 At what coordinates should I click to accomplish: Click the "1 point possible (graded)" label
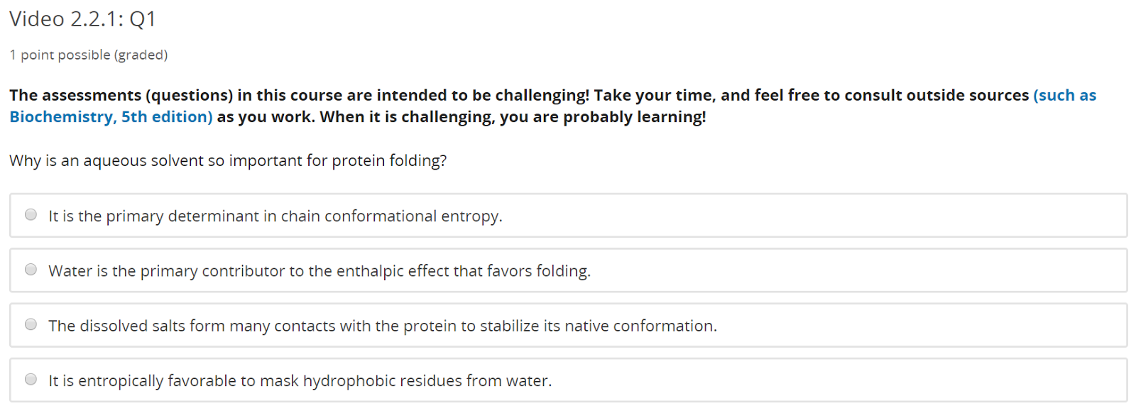[88, 55]
